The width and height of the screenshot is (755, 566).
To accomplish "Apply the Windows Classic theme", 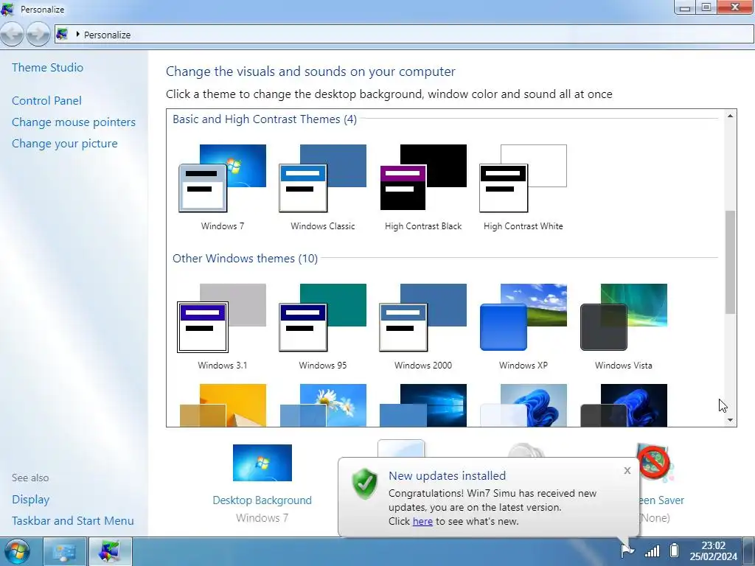I will [x=323, y=188].
